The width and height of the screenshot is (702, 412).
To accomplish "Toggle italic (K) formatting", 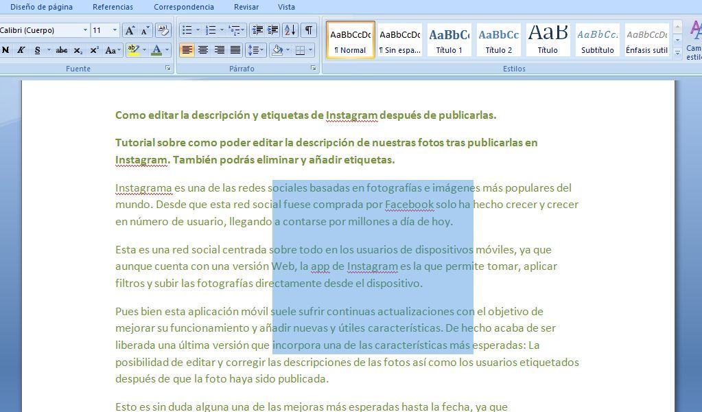I will [x=21, y=50].
